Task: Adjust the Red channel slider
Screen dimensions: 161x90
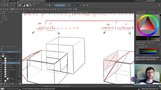Action: 148,49
